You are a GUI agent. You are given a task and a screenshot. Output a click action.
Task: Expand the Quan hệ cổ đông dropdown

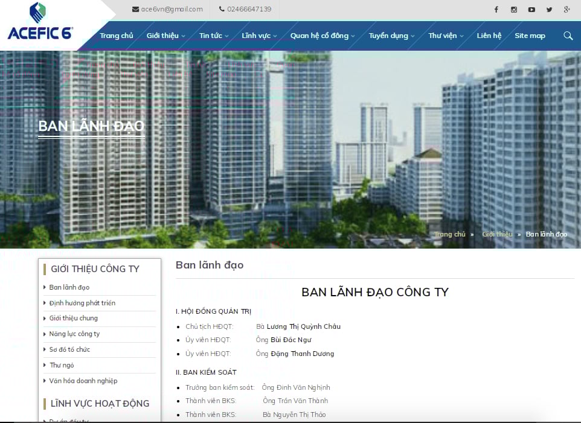319,36
